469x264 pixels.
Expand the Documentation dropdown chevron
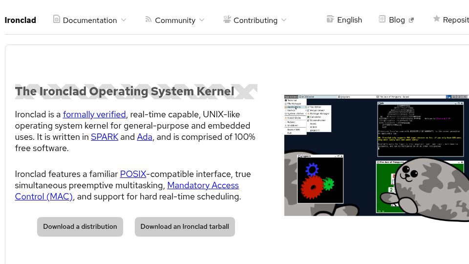pyautogui.click(x=124, y=20)
